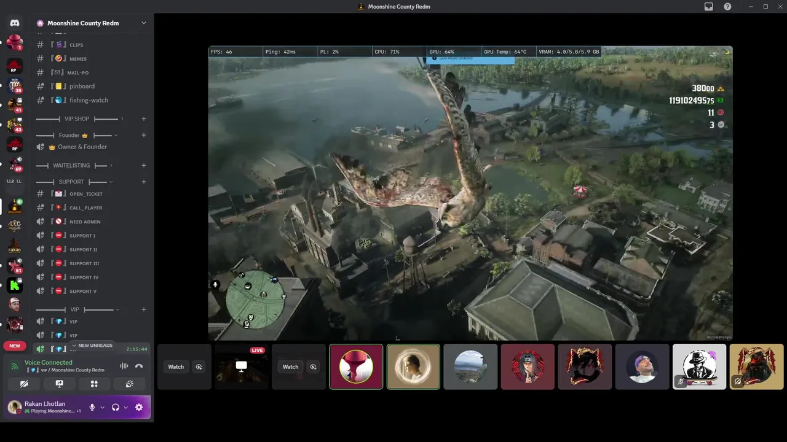The width and height of the screenshot is (787, 442).
Task: Open server icon with badge 69
Action: pyautogui.click(x=15, y=165)
